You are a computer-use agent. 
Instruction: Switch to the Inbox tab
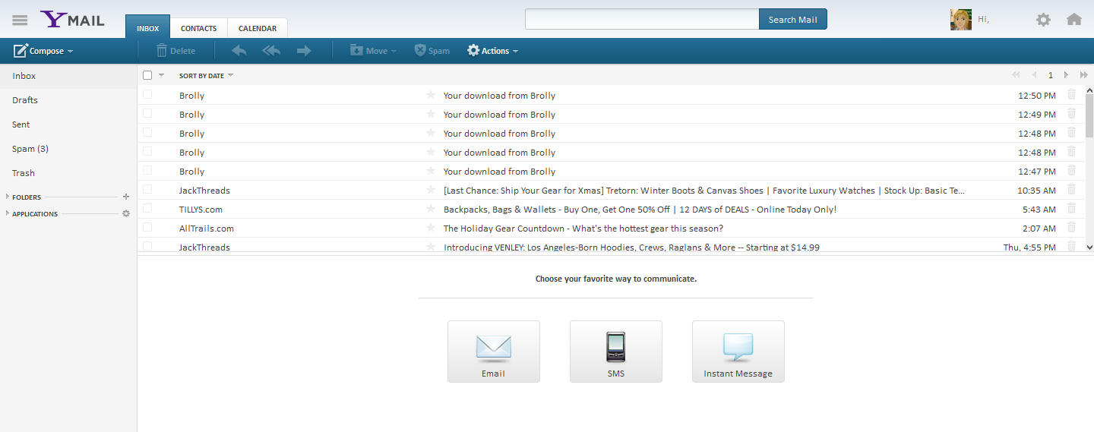(147, 28)
